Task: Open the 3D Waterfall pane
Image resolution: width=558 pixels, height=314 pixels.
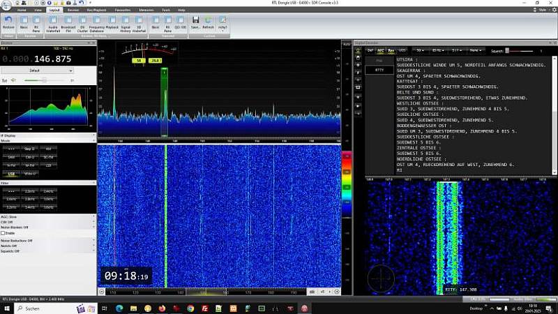Action: 139,24
